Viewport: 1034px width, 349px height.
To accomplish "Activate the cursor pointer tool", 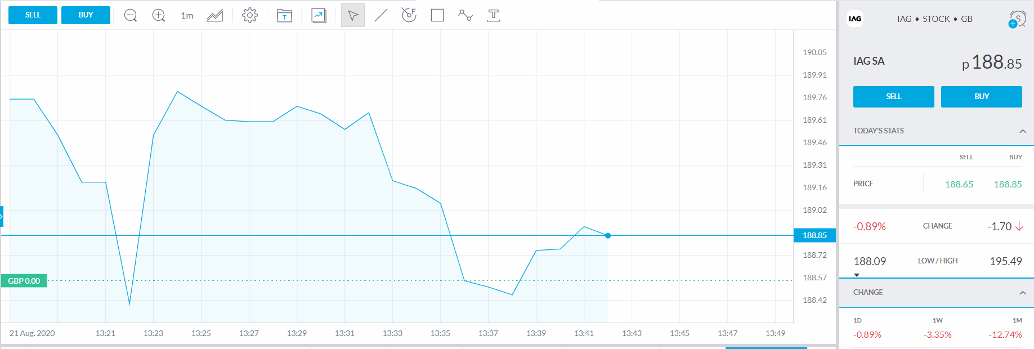I will pos(353,16).
